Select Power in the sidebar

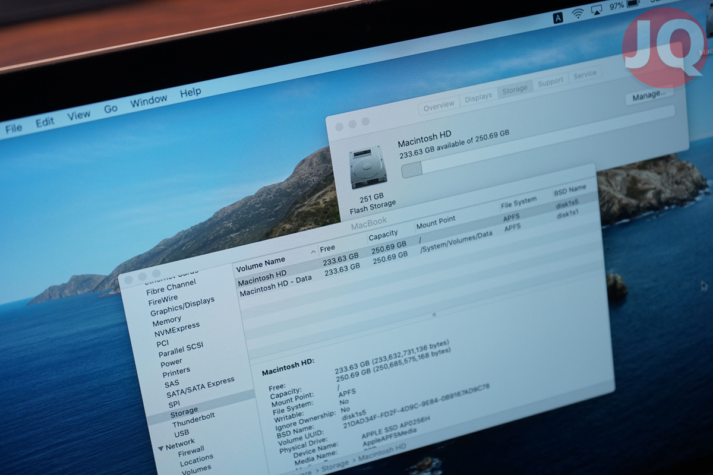(171, 362)
